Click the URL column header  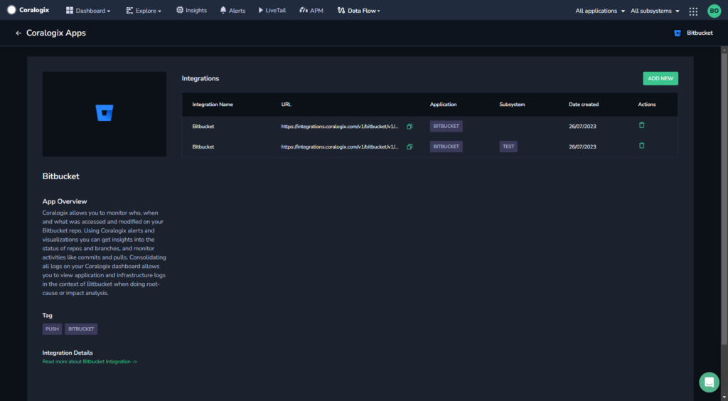(x=287, y=105)
